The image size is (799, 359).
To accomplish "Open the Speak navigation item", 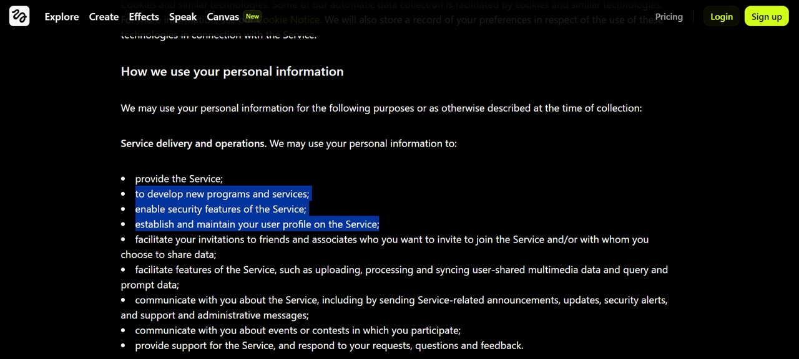I will (x=183, y=17).
